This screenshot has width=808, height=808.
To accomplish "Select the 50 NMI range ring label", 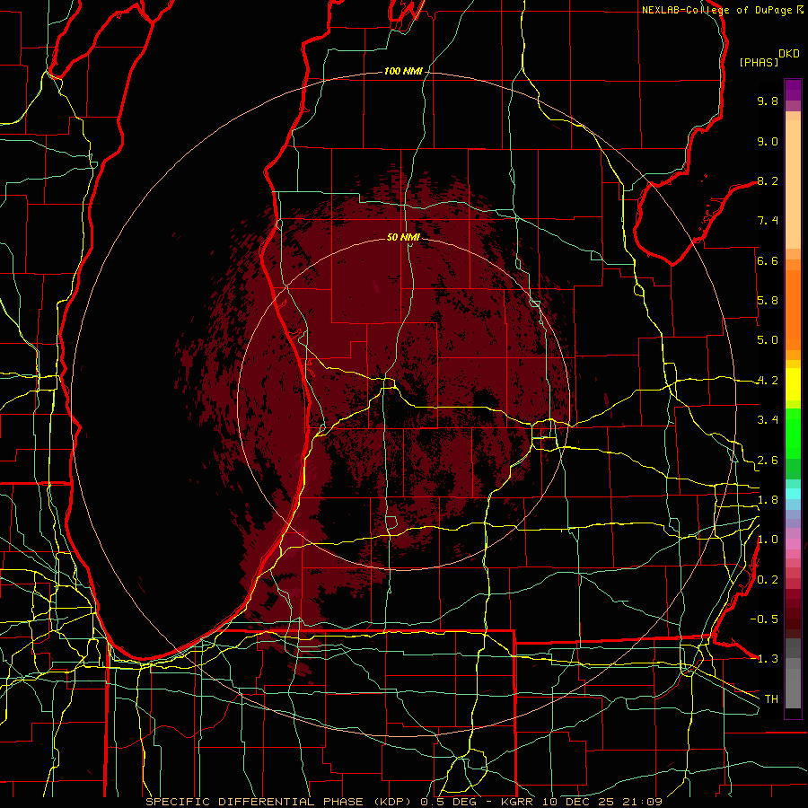I will pos(403,237).
